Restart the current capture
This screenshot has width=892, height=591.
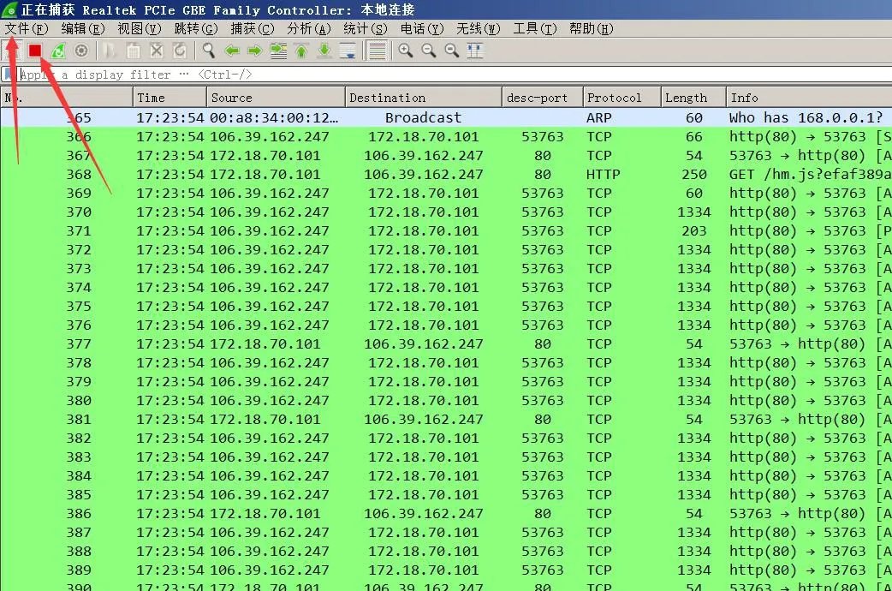[x=57, y=51]
